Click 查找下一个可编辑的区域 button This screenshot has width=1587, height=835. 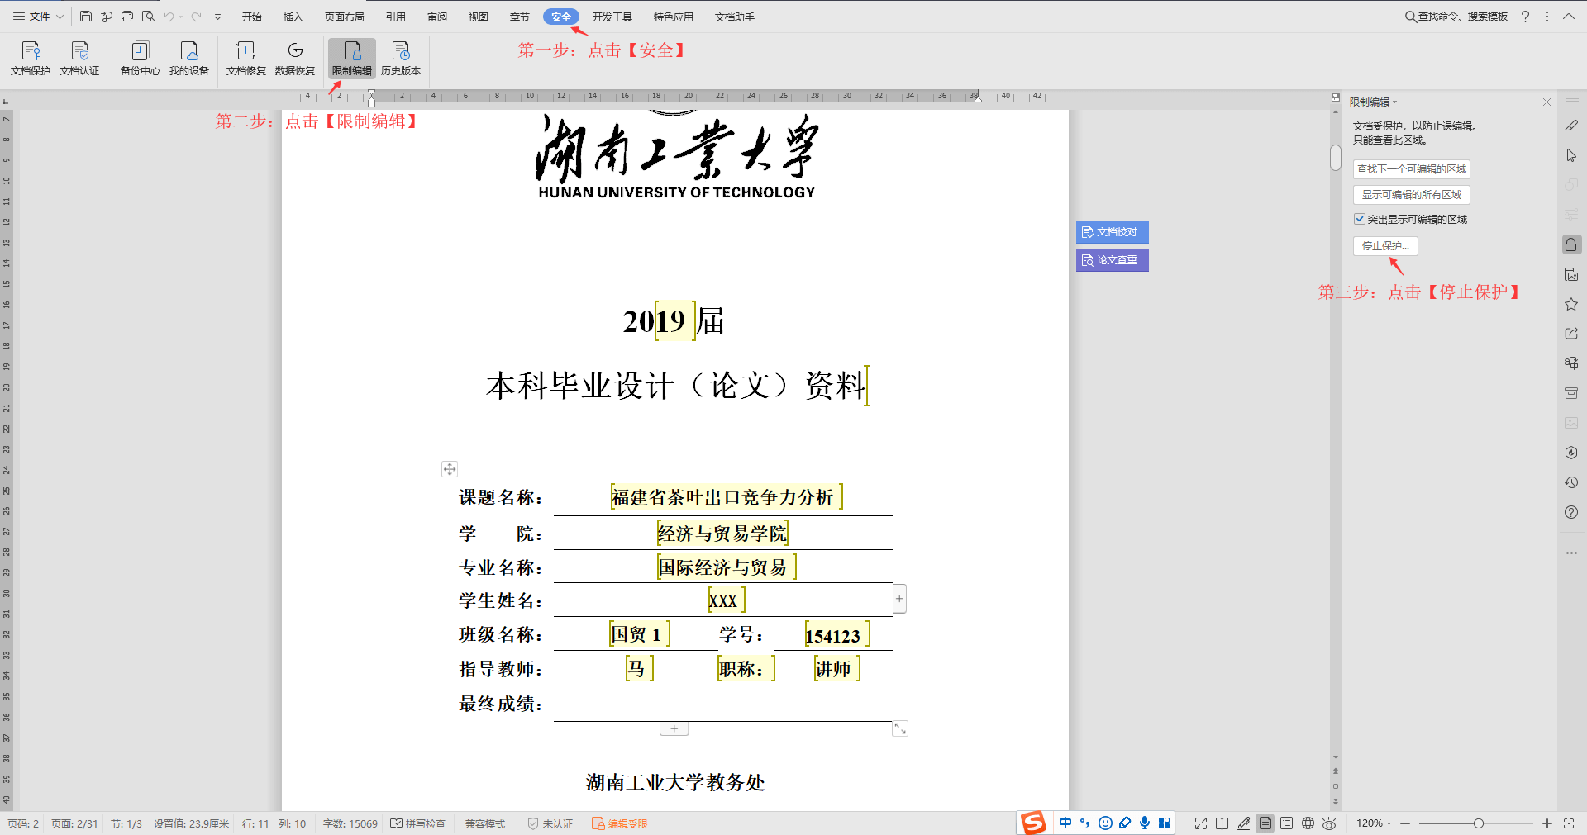click(1412, 169)
